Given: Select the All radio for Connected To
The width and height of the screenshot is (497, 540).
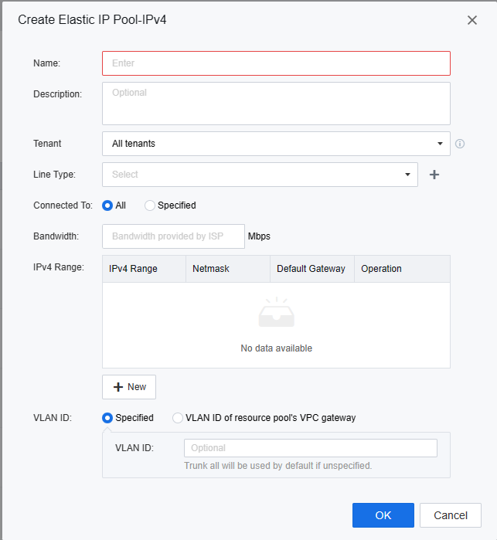Looking at the screenshot, I should click(107, 205).
